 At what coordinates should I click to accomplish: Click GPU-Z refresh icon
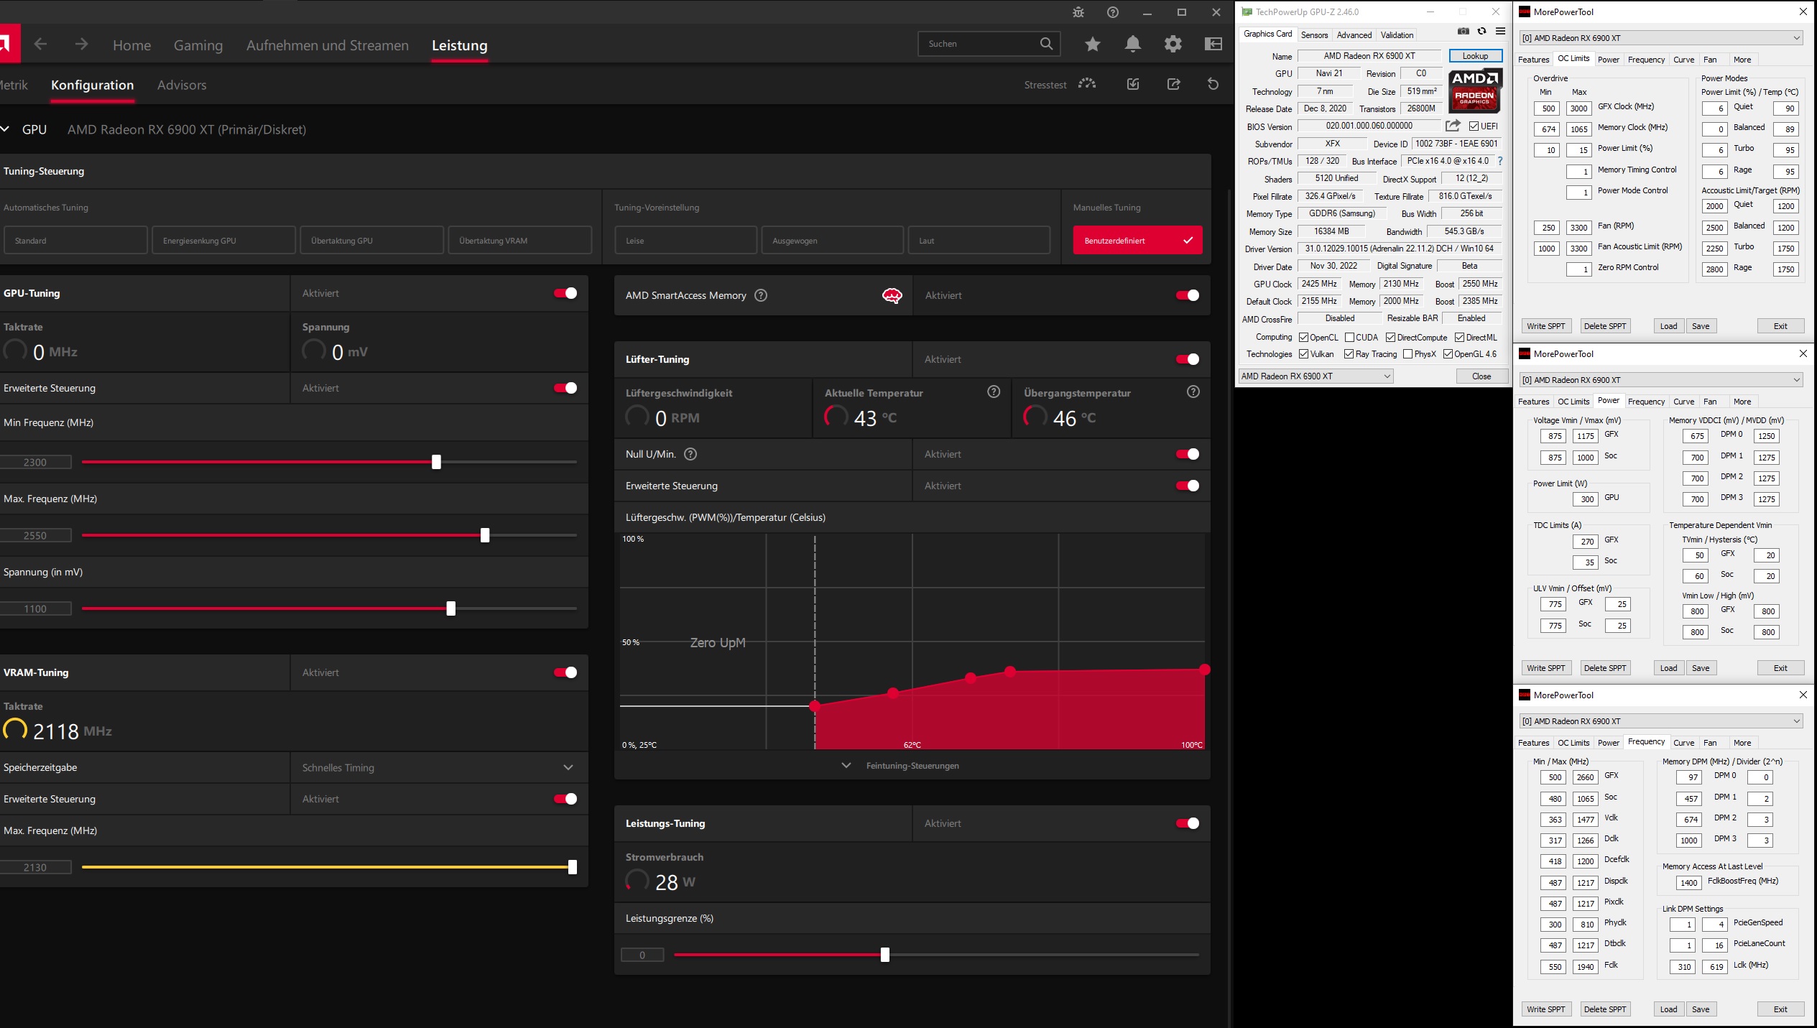coord(1481,32)
